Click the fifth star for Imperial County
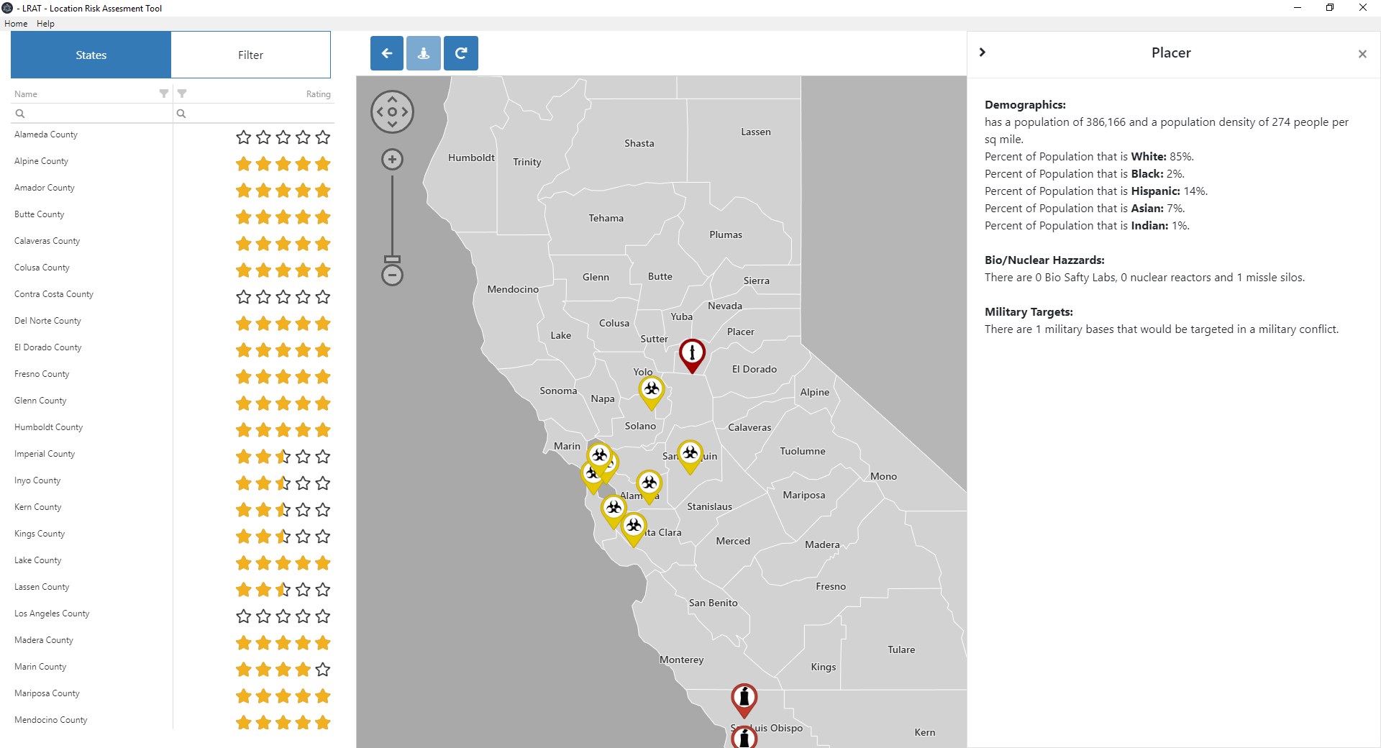Screen dimensions: 1381x748 click(x=323, y=457)
